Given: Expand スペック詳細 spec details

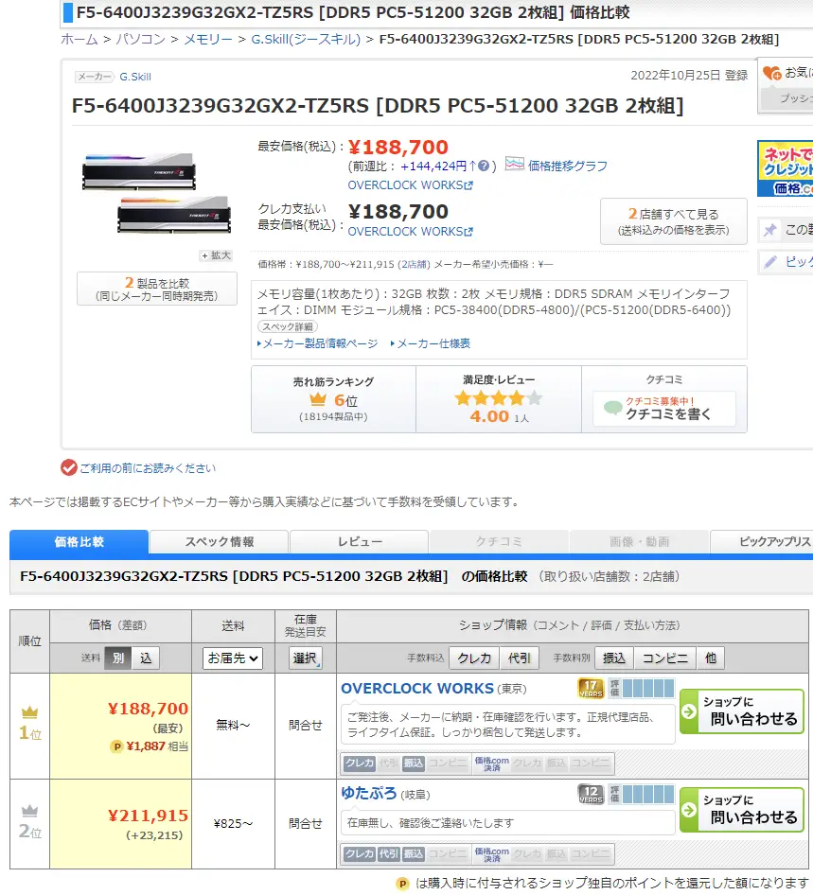Looking at the screenshot, I should (x=288, y=326).
